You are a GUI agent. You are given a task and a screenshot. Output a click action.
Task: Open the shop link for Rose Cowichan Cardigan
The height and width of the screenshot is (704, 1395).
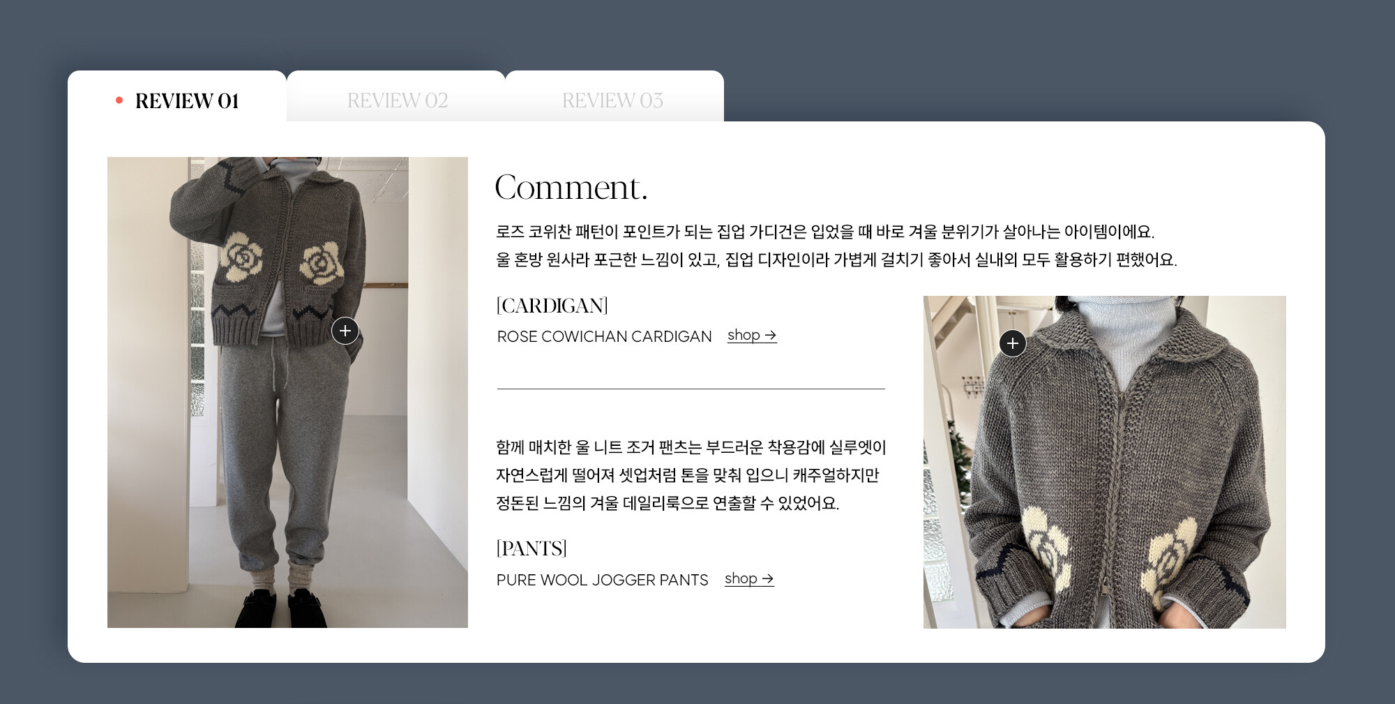point(752,336)
